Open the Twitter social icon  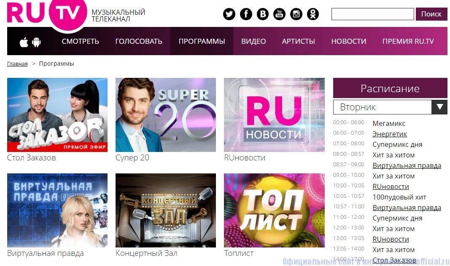[x=229, y=14]
